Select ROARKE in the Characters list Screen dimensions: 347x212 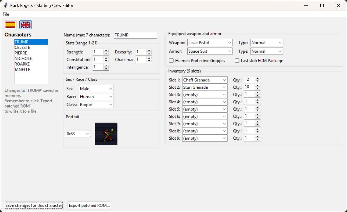31,64
